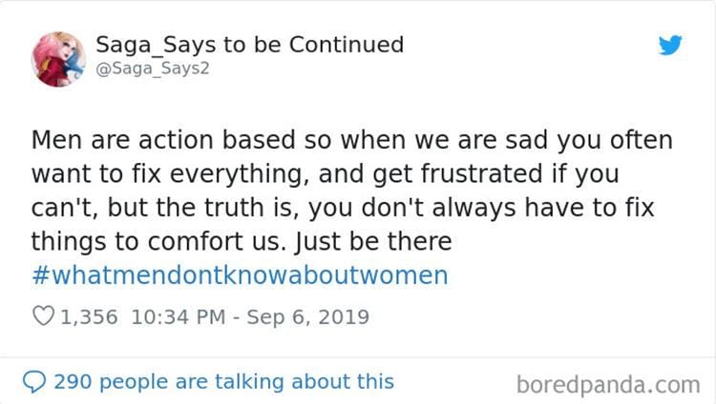Click the 10:34 PM timestamp
Screen dimensions: 716x404
177,317
